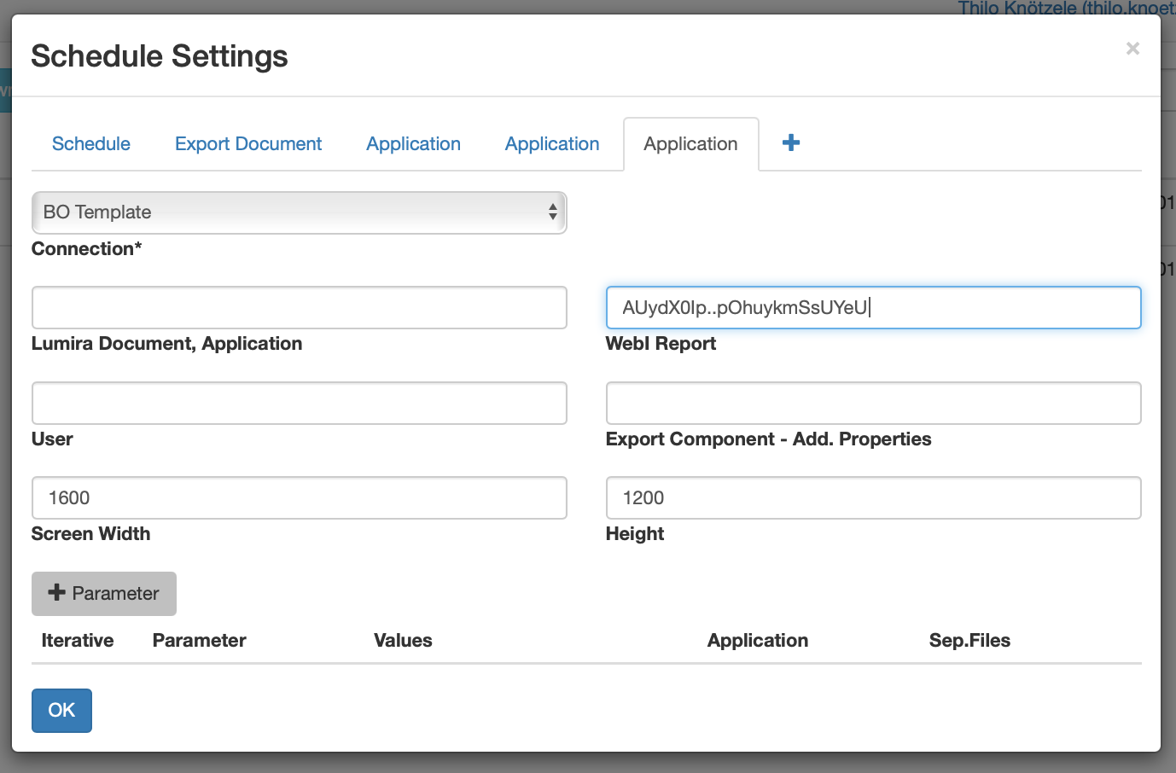Click the Thilo Knötzele user link behind dialog
This screenshot has width=1176, height=773.
[1067, 8]
